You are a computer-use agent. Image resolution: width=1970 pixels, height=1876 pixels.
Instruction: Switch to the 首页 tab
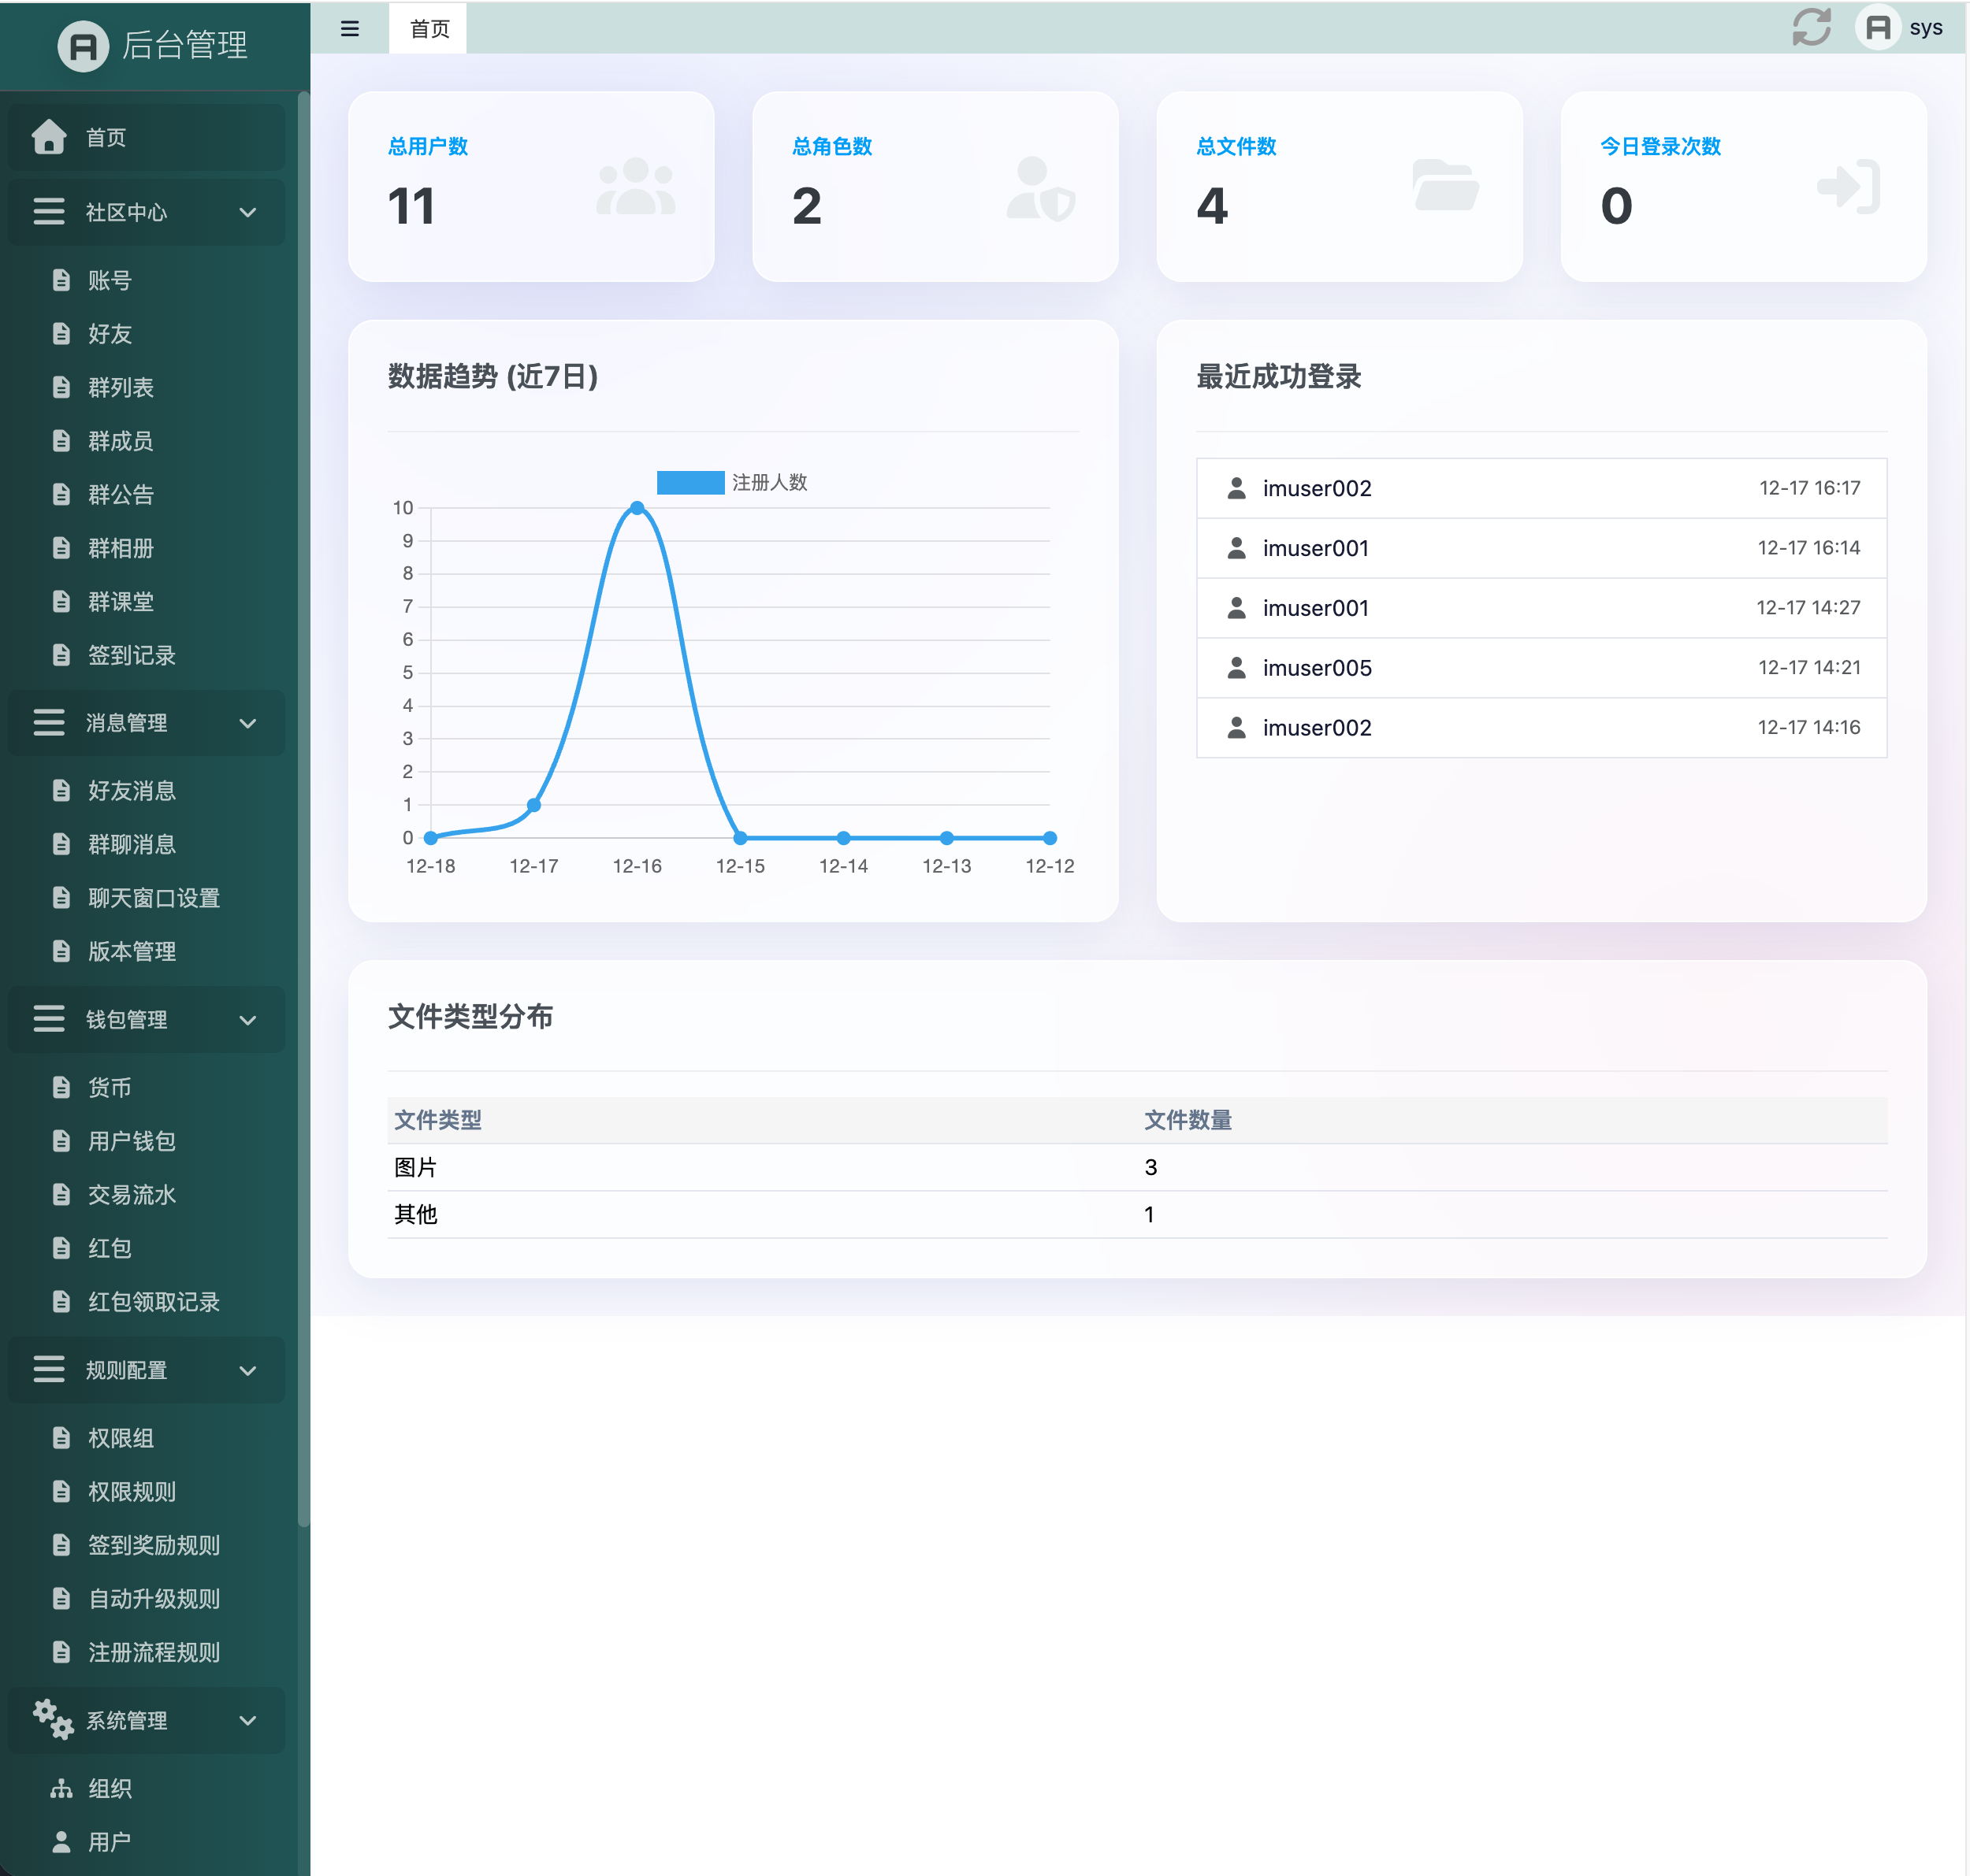(429, 28)
